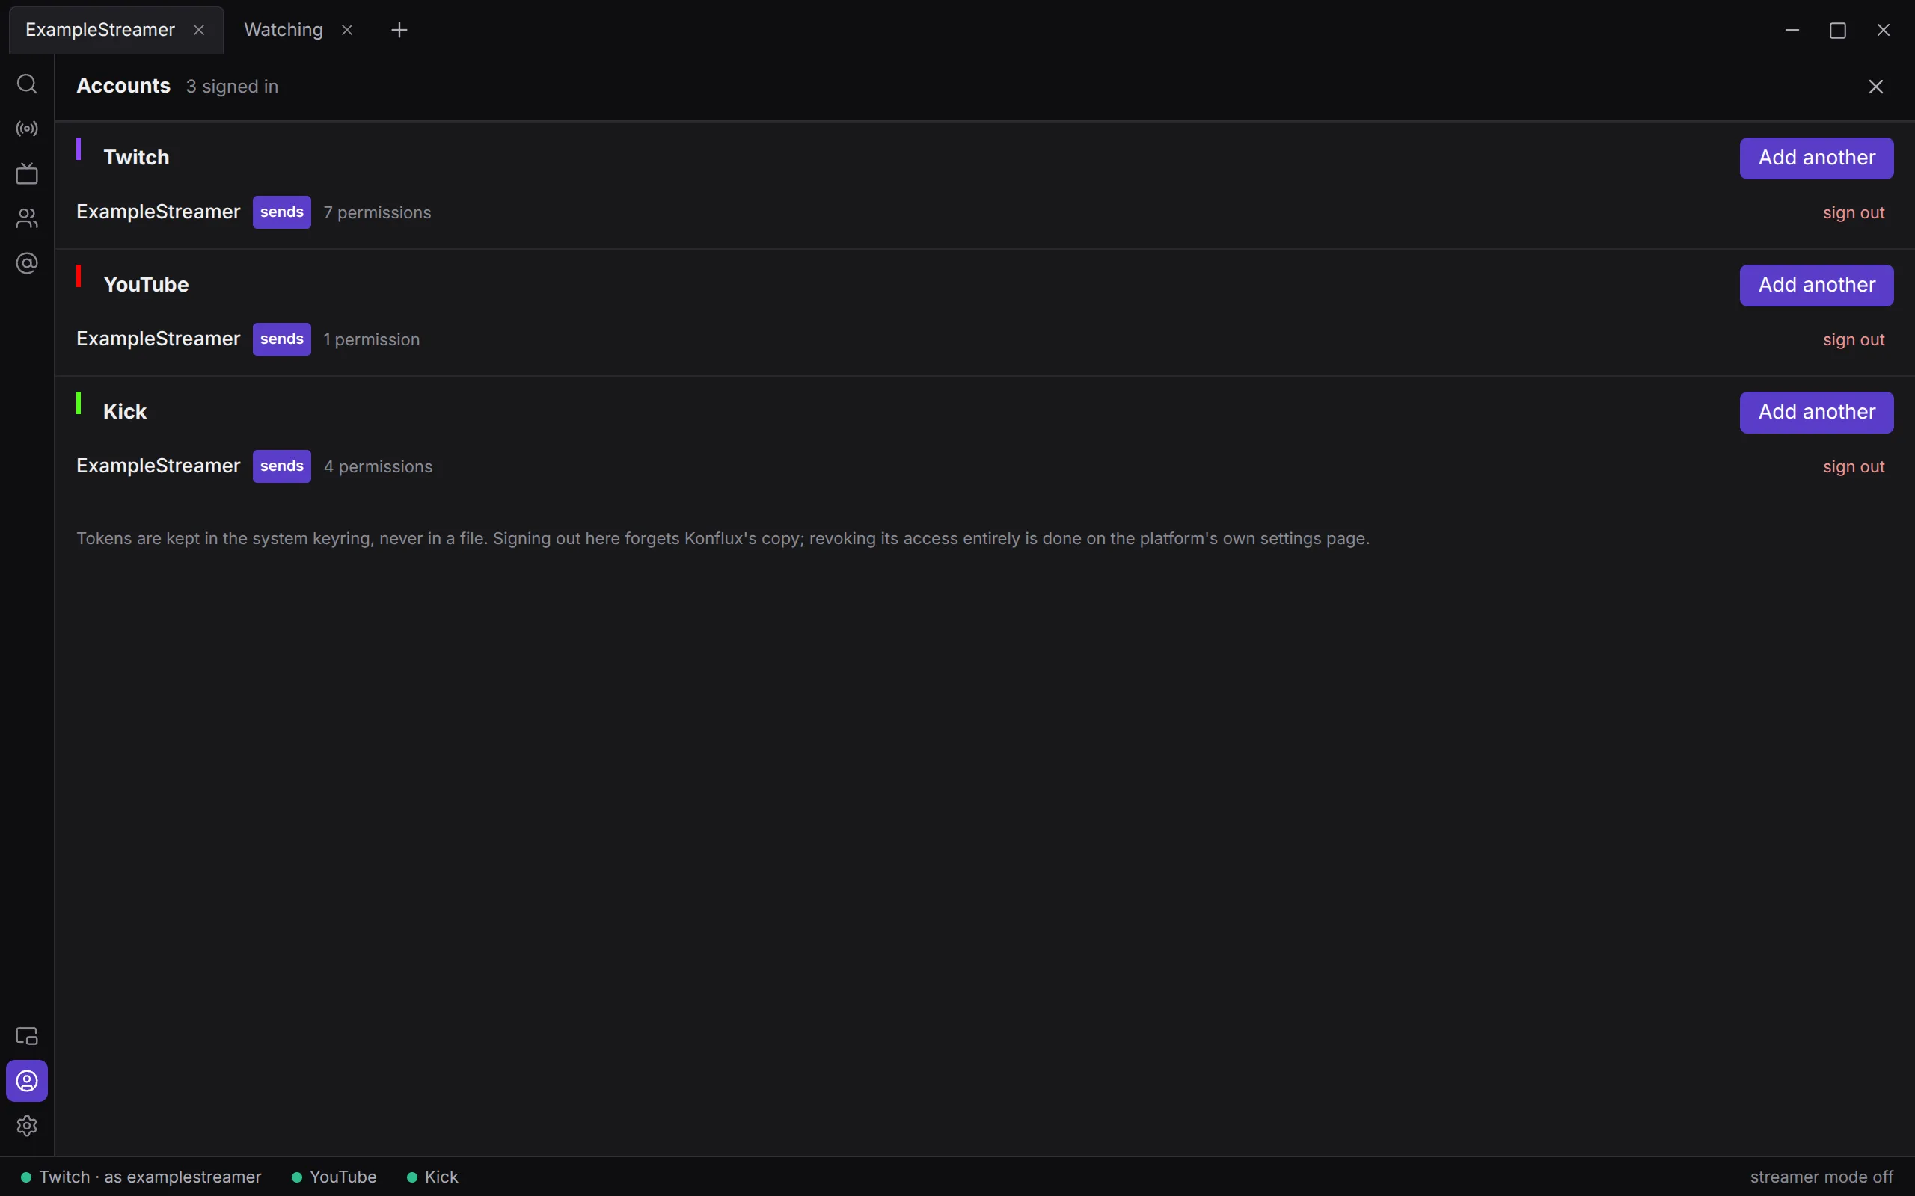Open the popout window icon in sidebar
Viewport: 1915px width, 1196px height.
pos(27,1036)
